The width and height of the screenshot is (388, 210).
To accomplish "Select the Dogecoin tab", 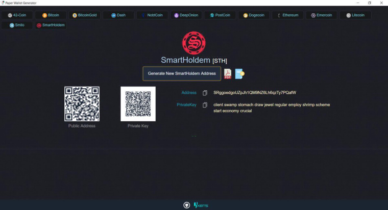I will click(254, 15).
